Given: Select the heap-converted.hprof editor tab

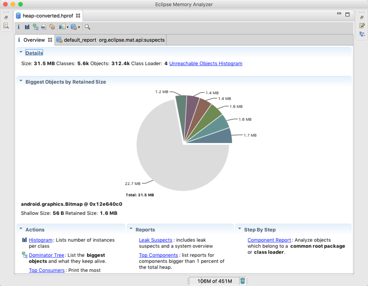Looking at the screenshot, I should point(48,16).
